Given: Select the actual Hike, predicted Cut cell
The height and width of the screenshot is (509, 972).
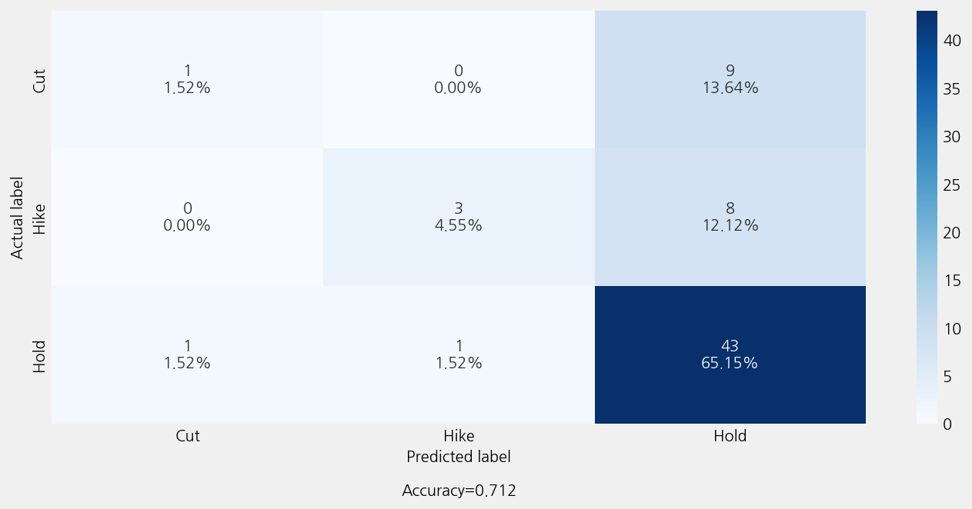Looking at the screenshot, I should [187, 217].
